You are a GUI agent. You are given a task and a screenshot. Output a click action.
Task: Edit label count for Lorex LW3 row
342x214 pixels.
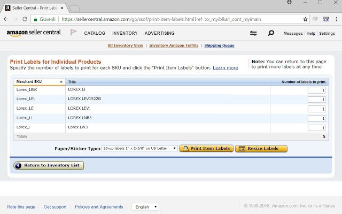(316, 128)
